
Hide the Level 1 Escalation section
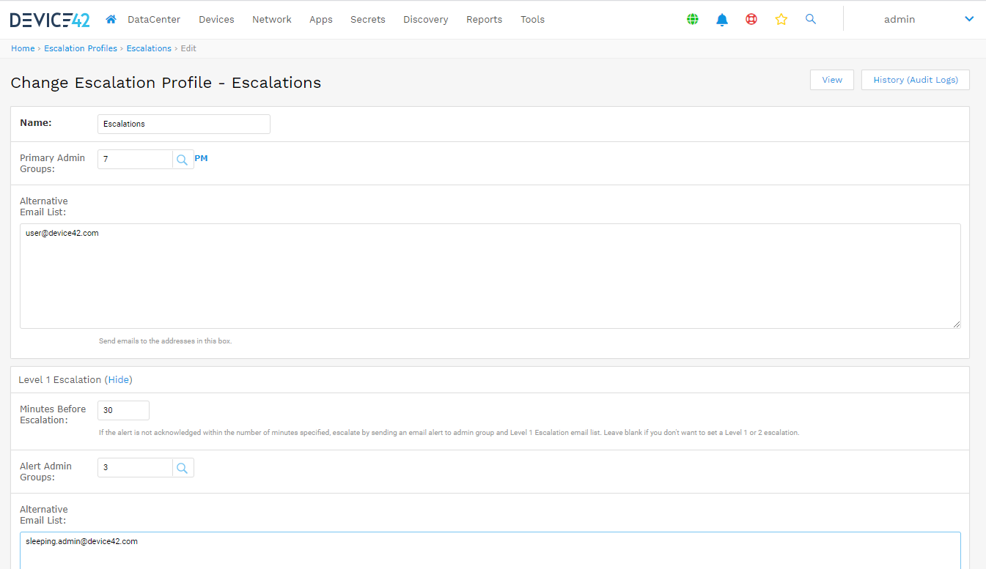118,380
